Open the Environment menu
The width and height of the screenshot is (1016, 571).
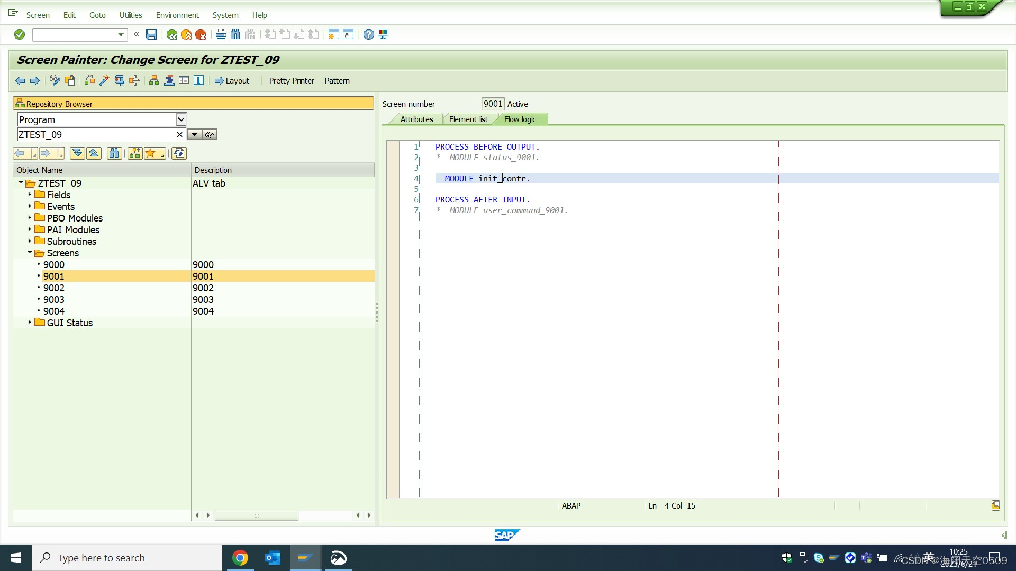(177, 15)
